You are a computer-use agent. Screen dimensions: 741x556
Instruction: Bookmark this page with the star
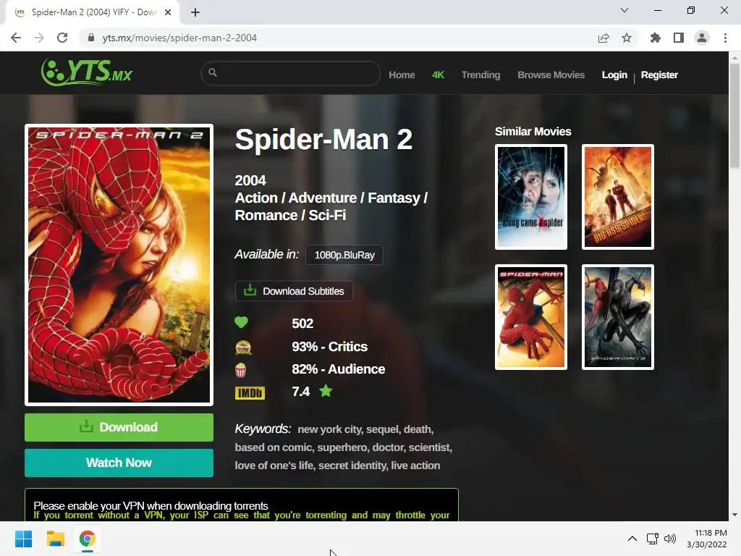[x=627, y=38]
